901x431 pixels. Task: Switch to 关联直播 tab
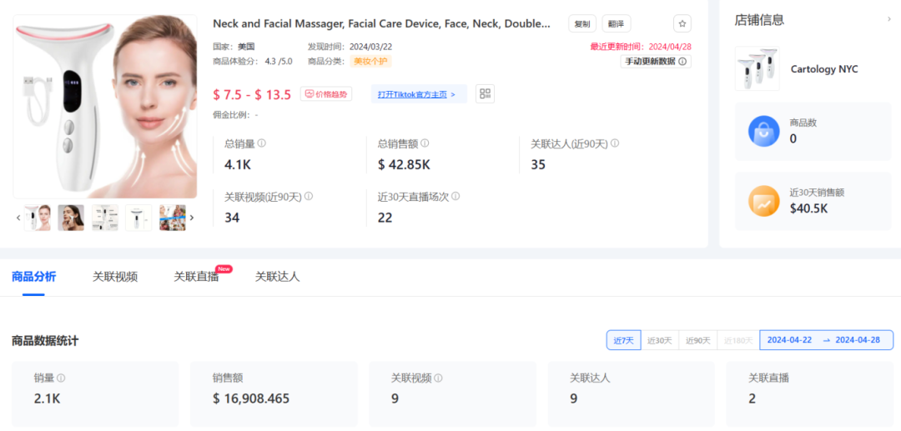click(197, 277)
